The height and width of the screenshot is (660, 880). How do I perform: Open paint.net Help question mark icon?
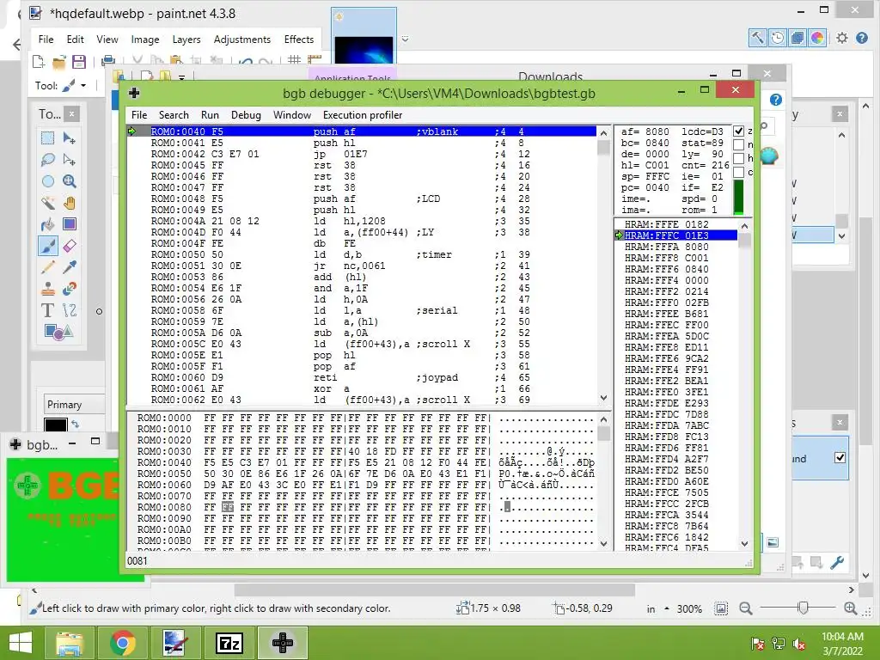[862, 38]
